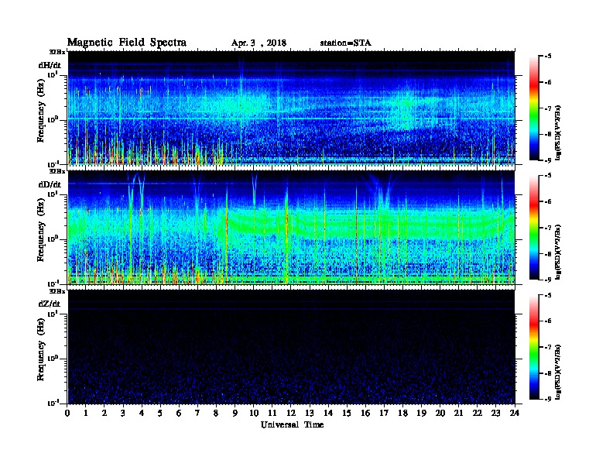Viewport: 613px width, 474px height.
Task: Click the "Universal Time" axis title
Action: [x=292, y=424]
